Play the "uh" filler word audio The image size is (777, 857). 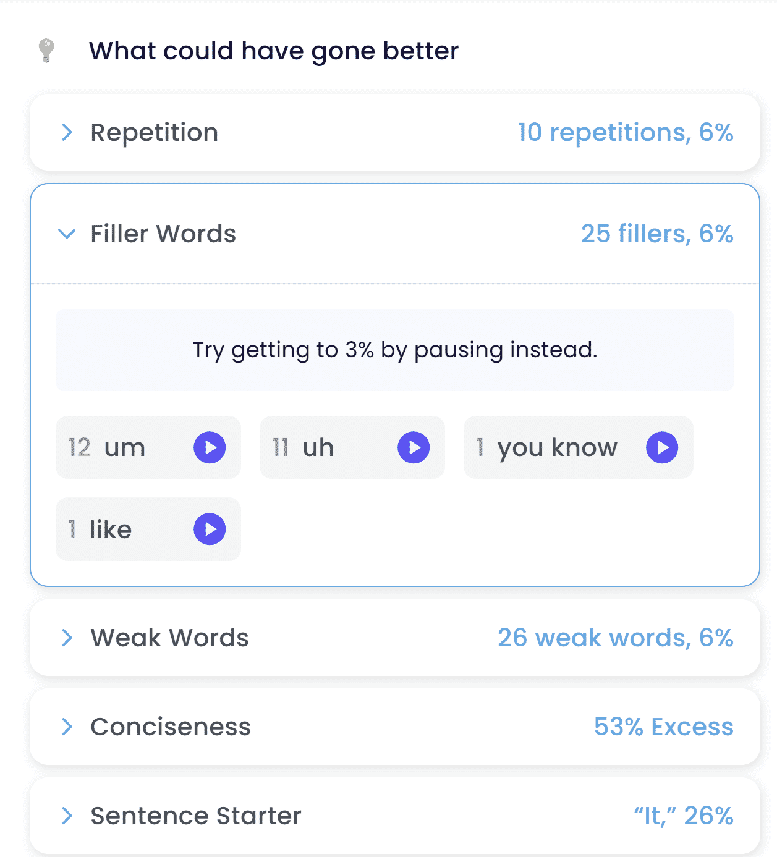pyautogui.click(x=412, y=448)
